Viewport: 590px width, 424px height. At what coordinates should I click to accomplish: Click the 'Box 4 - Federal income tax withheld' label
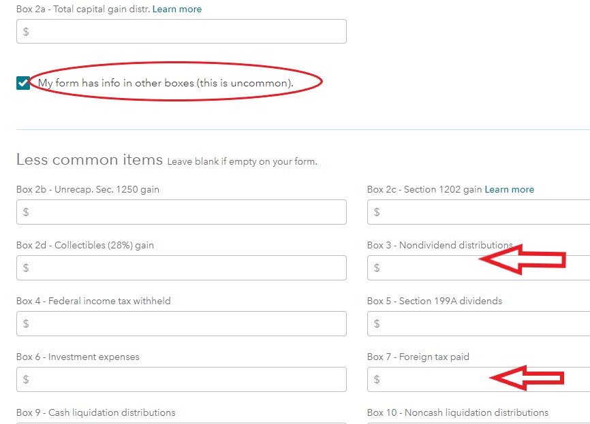tap(93, 301)
